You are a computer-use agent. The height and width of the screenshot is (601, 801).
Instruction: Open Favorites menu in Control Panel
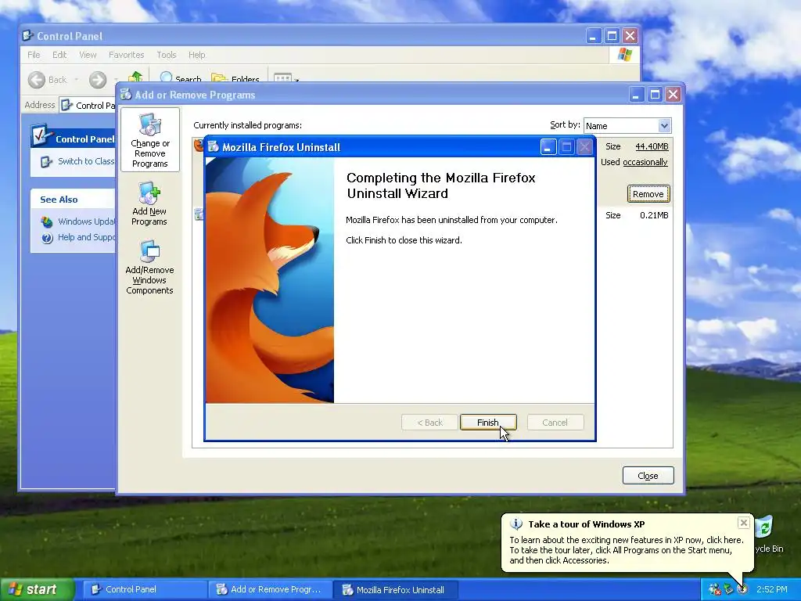(126, 55)
